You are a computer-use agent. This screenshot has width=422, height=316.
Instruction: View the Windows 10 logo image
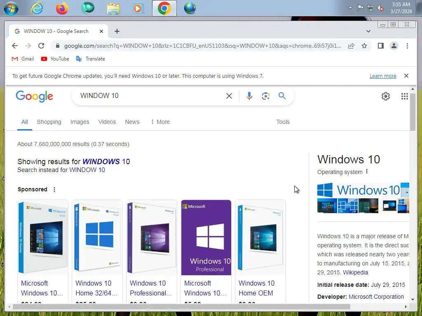[x=359, y=190]
